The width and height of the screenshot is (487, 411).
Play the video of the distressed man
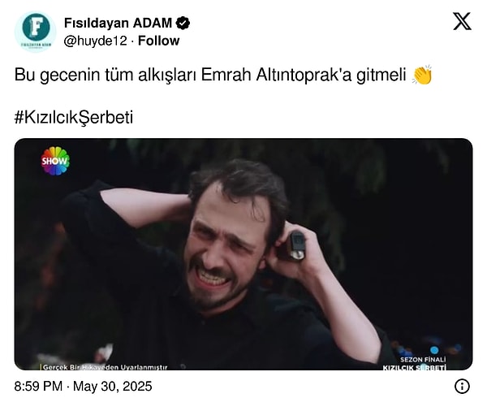243,254
